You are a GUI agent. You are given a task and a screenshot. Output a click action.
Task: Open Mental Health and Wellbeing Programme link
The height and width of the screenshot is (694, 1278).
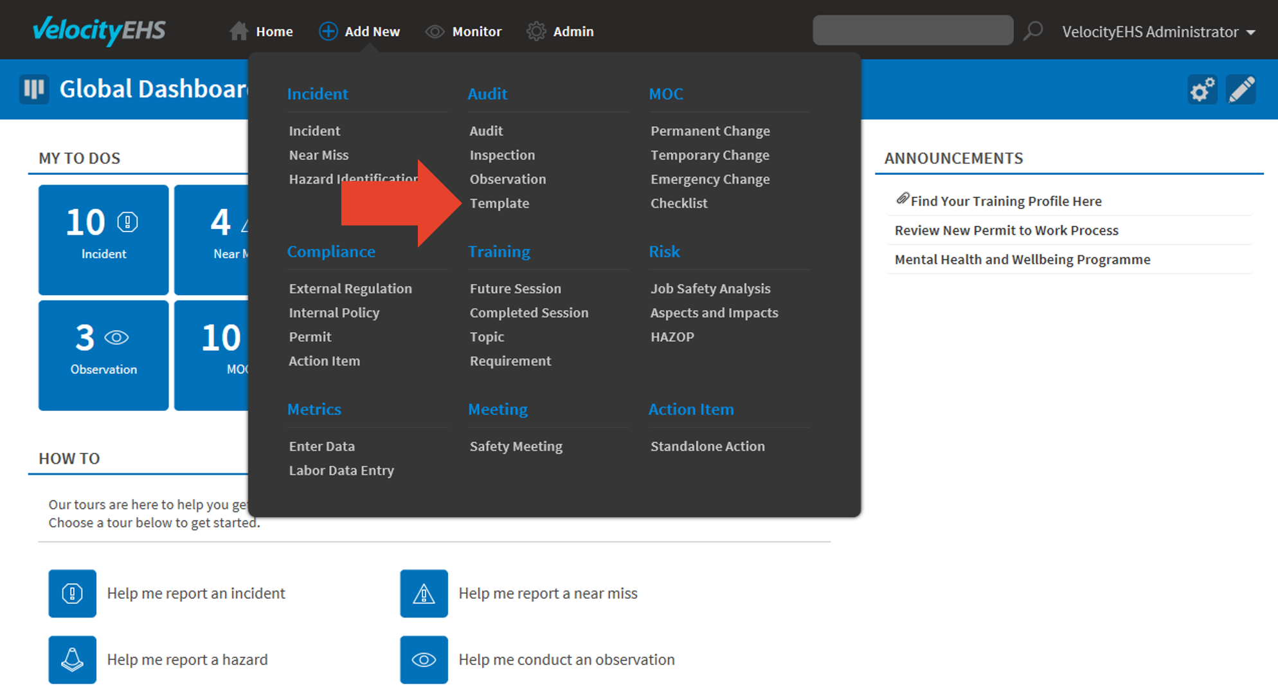[1022, 259]
